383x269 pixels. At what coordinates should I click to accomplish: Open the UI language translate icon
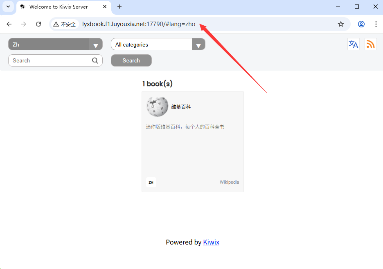(353, 44)
